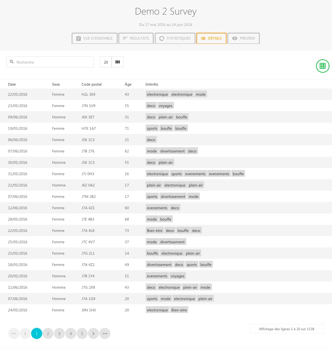Viewport: 332px width, 349px height.
Task: Switch to the Statistiques tab
Action: pos(175,38)
